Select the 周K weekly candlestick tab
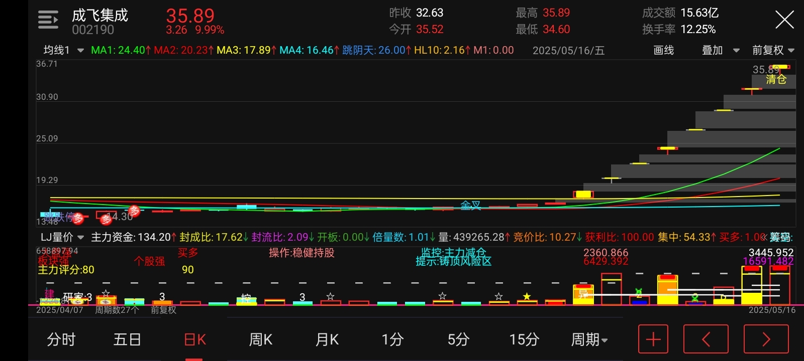Screen dimensions: 804x361 pyautogui.click(x=261, y=340)
